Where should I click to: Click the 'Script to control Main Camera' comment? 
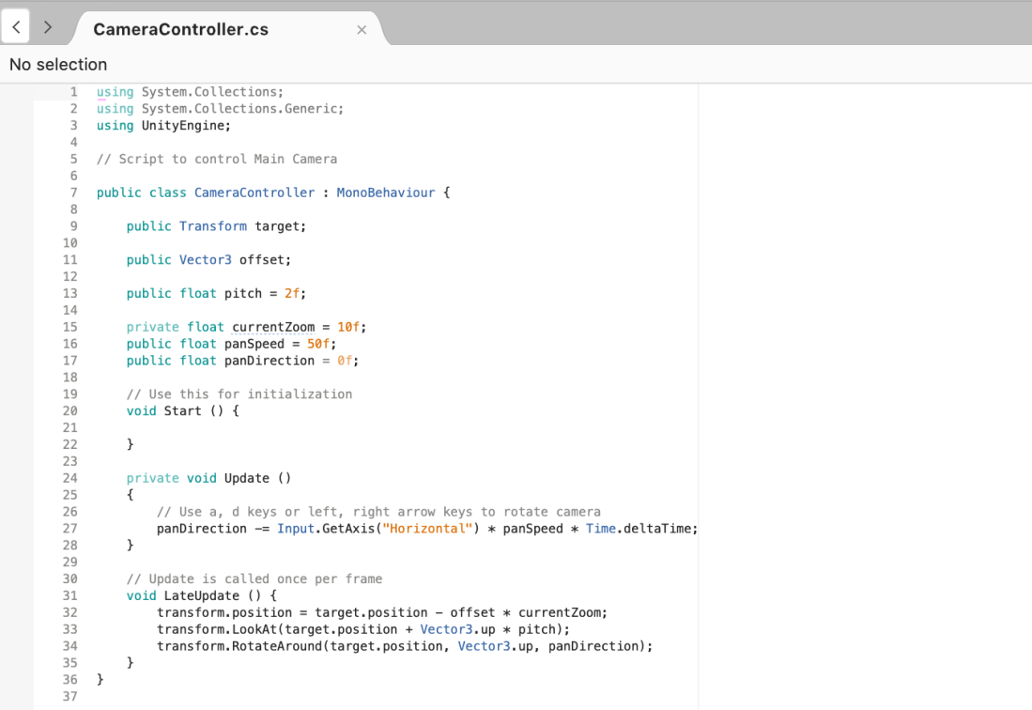coord(225,159)
